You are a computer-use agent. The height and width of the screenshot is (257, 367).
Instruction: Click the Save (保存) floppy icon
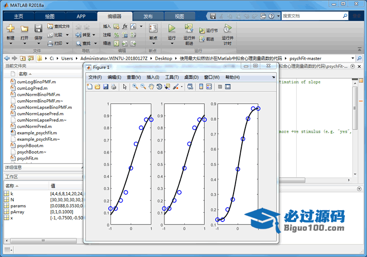click(38, 28)
